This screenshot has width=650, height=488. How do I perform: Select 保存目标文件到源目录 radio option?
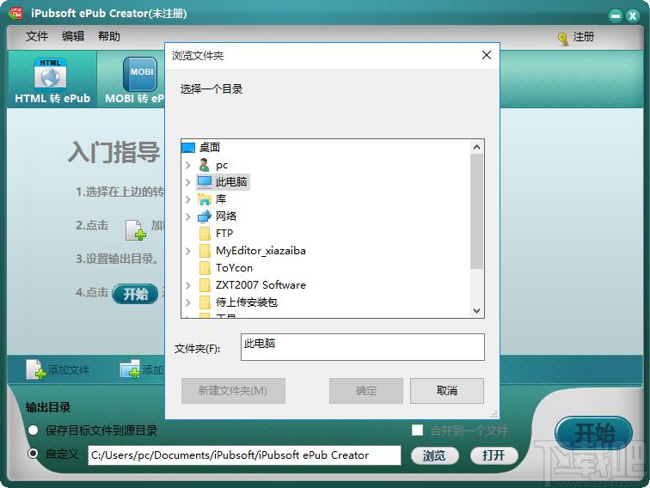[34, 430]
